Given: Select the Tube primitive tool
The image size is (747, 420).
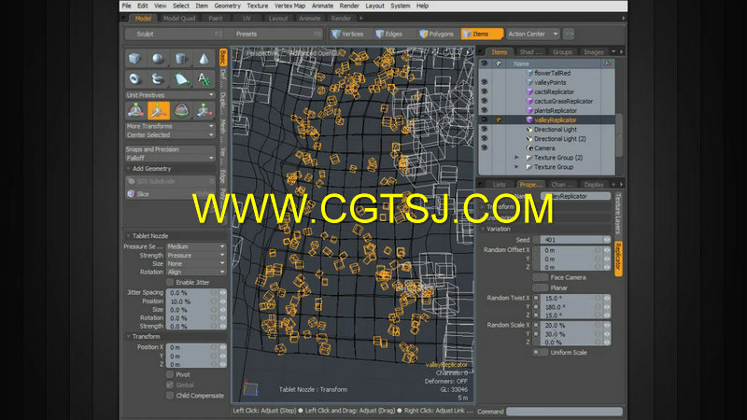Looking at the screenshot, I should 158,78.
